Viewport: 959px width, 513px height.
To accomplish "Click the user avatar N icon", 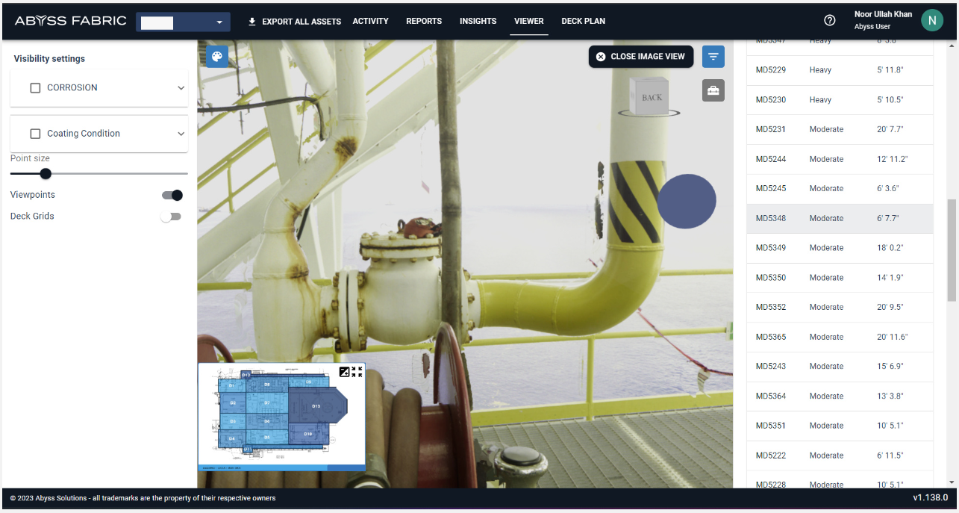I will tap(931, 21).
